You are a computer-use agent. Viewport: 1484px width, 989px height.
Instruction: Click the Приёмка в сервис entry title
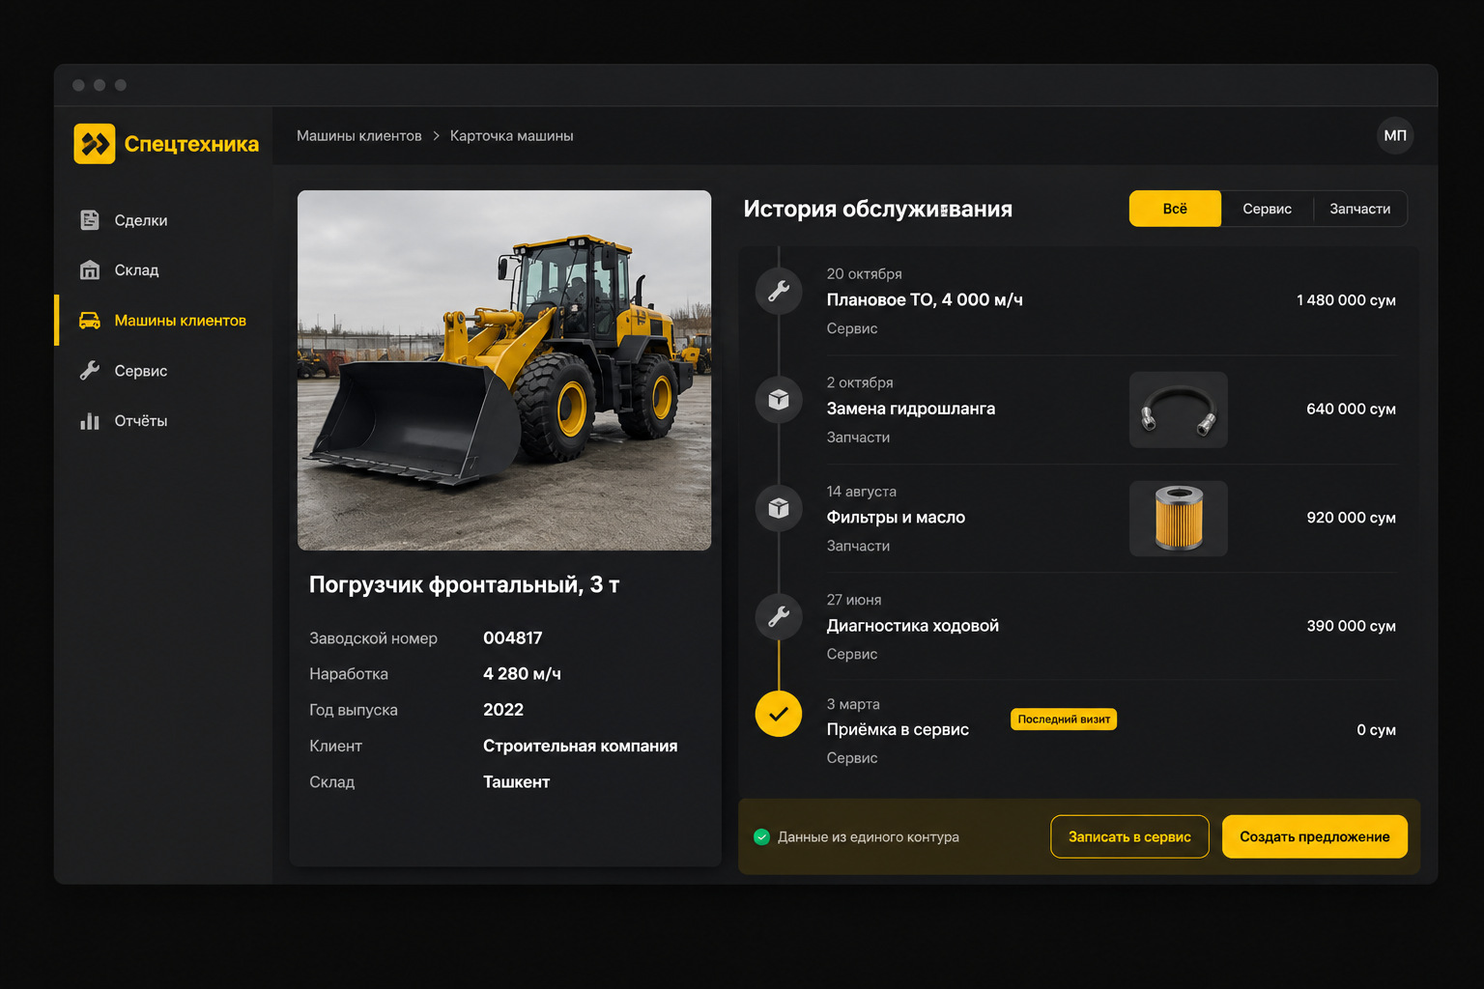(898, 730)
